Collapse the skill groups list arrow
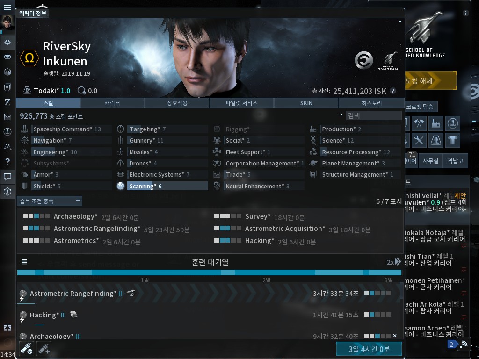Image resolution: width=479 pixels, height=359 pixels. pos(341,115)
